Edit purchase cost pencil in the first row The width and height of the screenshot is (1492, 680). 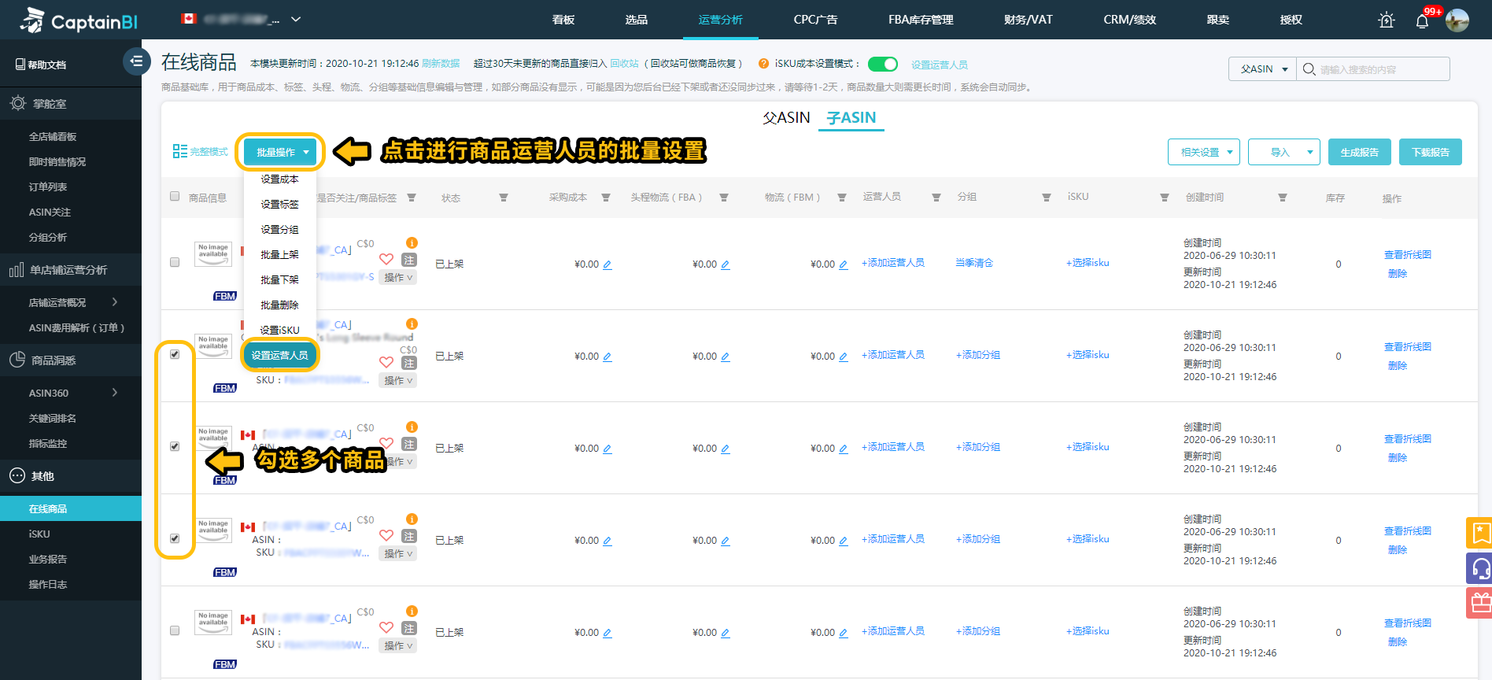click(x=608, y=264)
